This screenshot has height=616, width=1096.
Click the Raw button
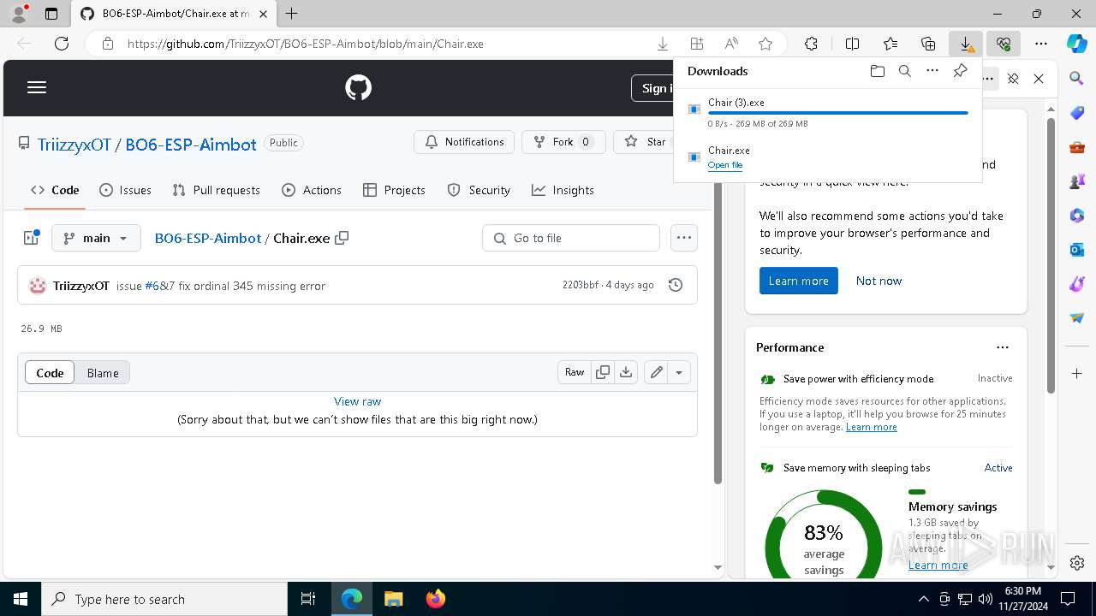point(575,372)
